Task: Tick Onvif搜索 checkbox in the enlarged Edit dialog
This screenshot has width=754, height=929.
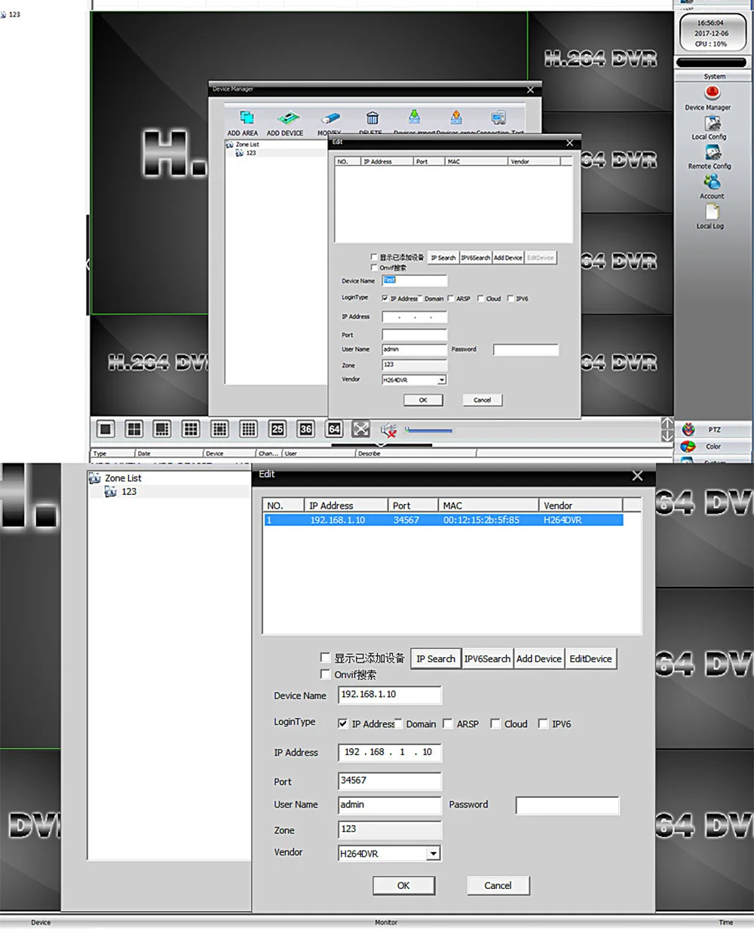Action: coord(326,674)
